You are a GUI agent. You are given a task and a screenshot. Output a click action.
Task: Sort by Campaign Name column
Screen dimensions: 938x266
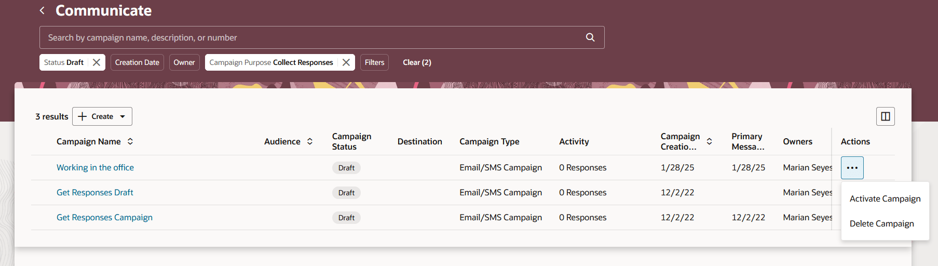[130, 141]
